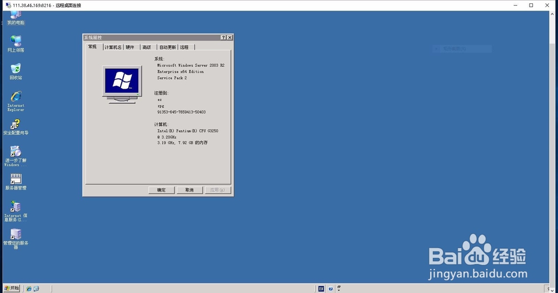Maximize the remote desktop connection window
558x293 pixels.
(x=531, y=6)
